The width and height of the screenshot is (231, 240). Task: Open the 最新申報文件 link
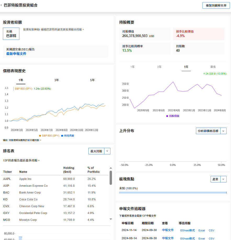tap(16, 54)
